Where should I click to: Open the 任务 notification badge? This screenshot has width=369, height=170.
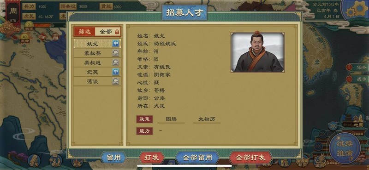pyautogui.click(x=349, y=67)
